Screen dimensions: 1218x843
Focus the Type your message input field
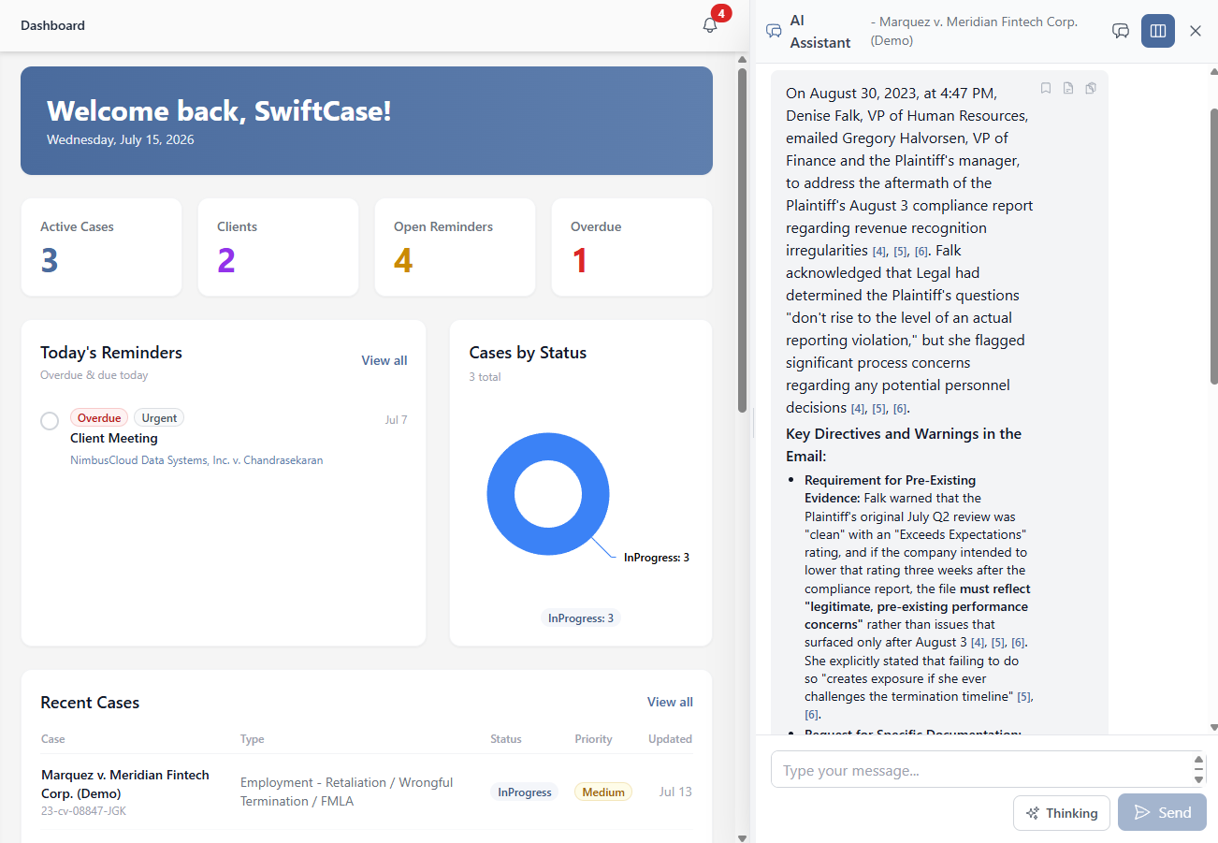click(980, 770)
